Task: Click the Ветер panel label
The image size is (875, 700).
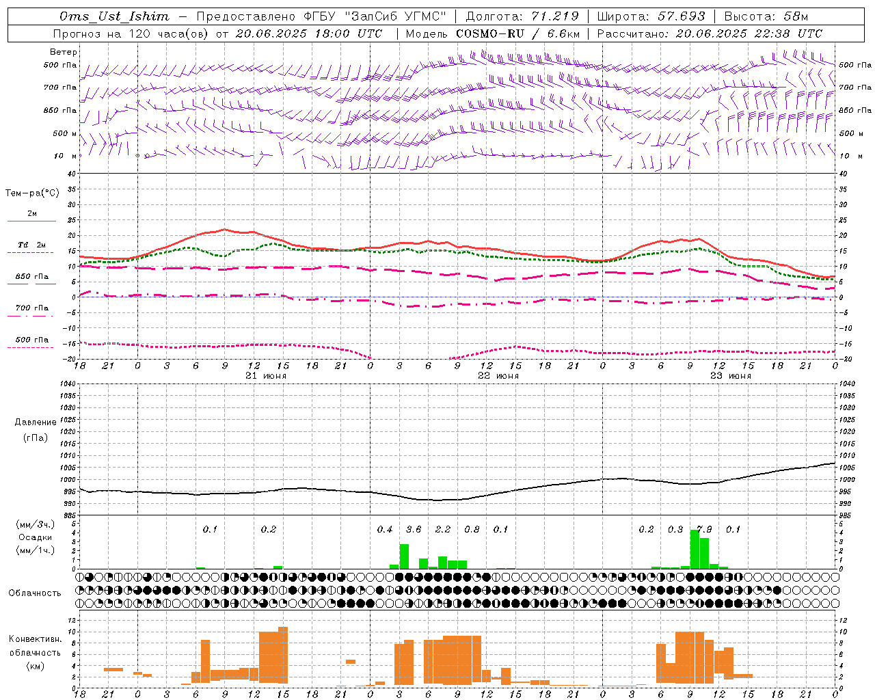Action: tap(64, 52)
